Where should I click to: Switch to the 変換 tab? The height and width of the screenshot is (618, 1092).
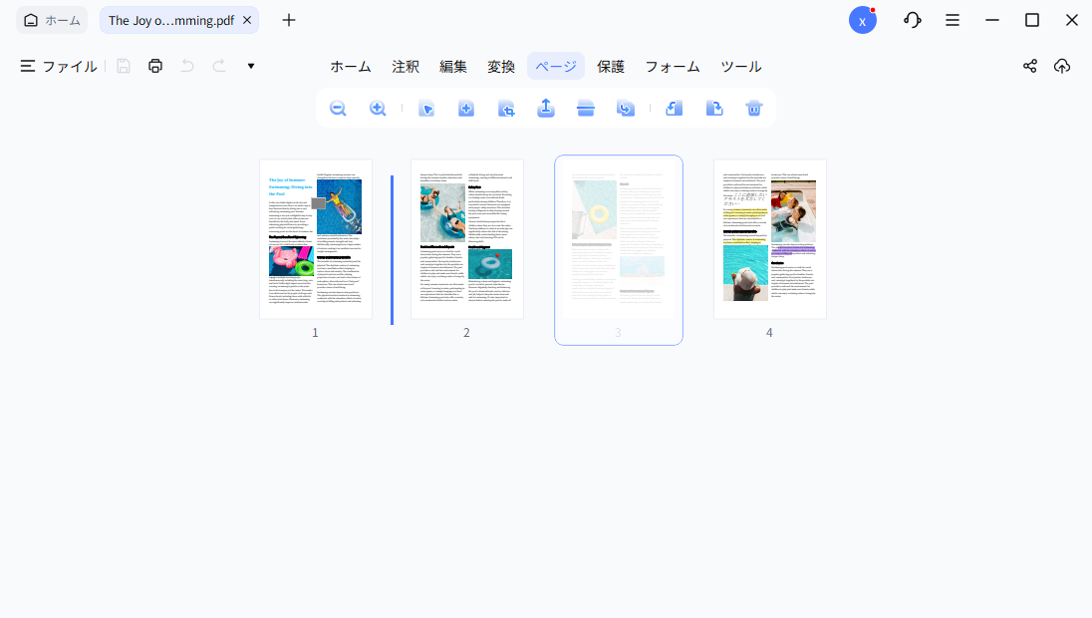[x=501, y=66]
